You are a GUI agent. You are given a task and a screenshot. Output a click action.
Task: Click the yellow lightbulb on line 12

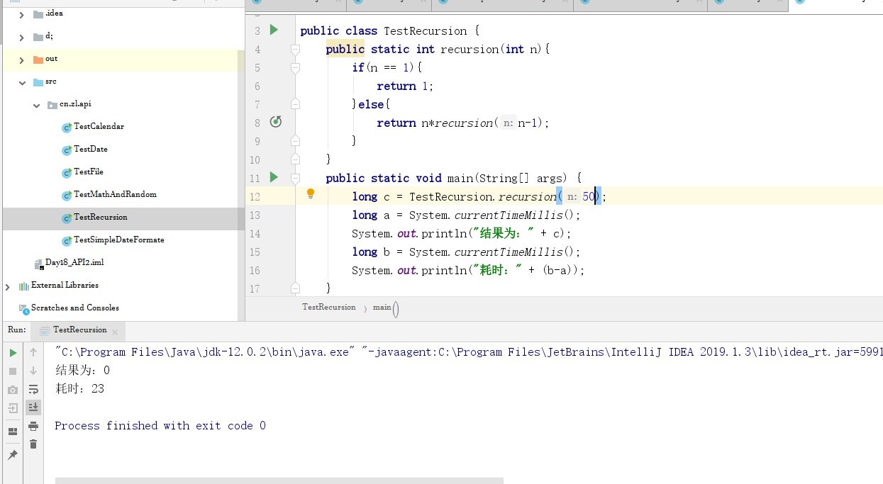click(310, 193)
